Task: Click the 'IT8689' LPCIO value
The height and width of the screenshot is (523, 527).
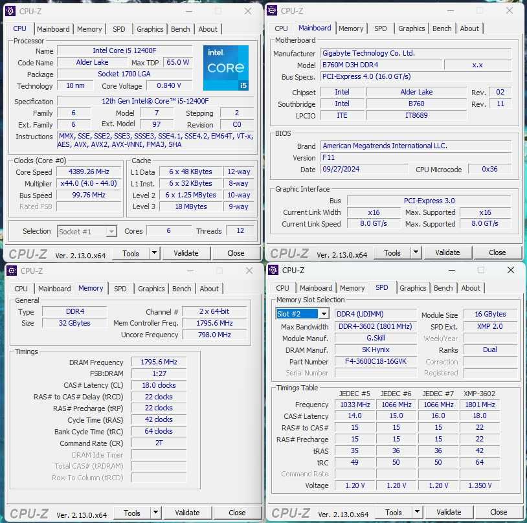Action: tap(416, 115)
